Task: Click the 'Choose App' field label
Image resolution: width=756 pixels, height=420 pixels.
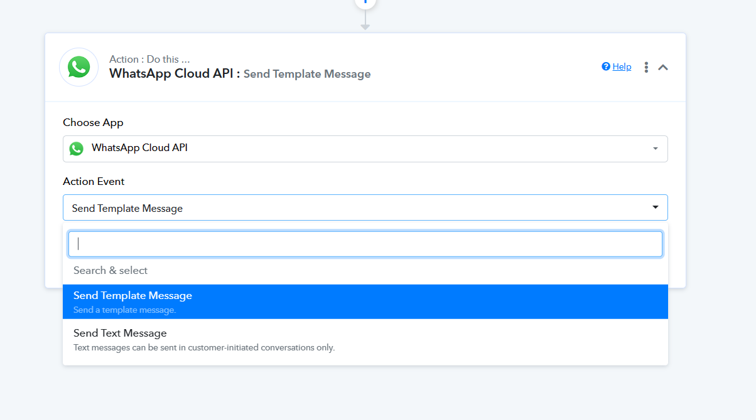Action: click(93, 122)
